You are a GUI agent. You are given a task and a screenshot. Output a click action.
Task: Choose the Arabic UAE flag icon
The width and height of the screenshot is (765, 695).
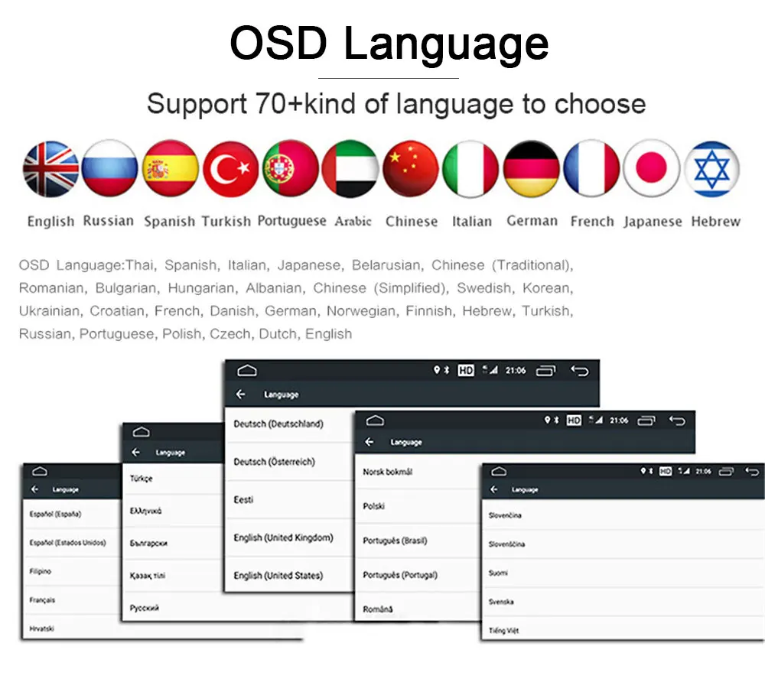(x=350, y=169)
